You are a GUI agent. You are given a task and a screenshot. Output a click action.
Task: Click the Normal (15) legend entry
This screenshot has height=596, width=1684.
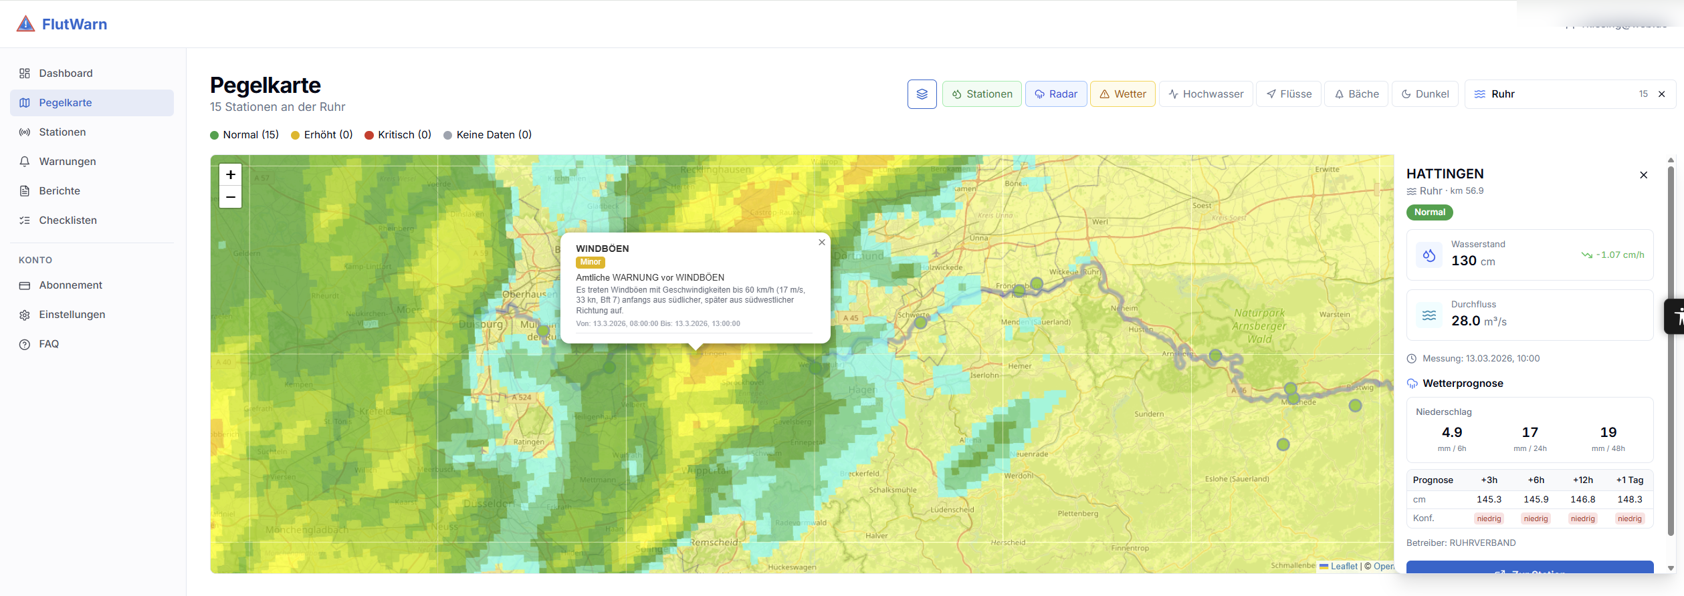point(244,135)
